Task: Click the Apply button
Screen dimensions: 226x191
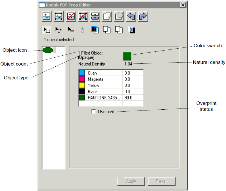Action: tap(131, 181)
